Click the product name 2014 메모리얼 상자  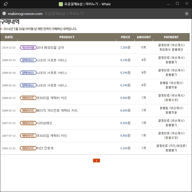(x=50, y=47)
